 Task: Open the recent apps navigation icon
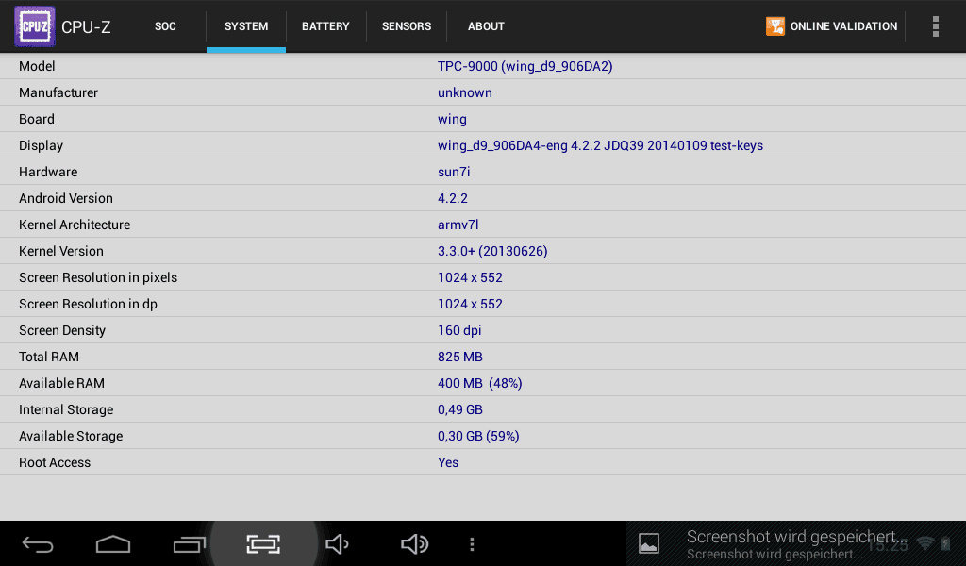point(189,544)
